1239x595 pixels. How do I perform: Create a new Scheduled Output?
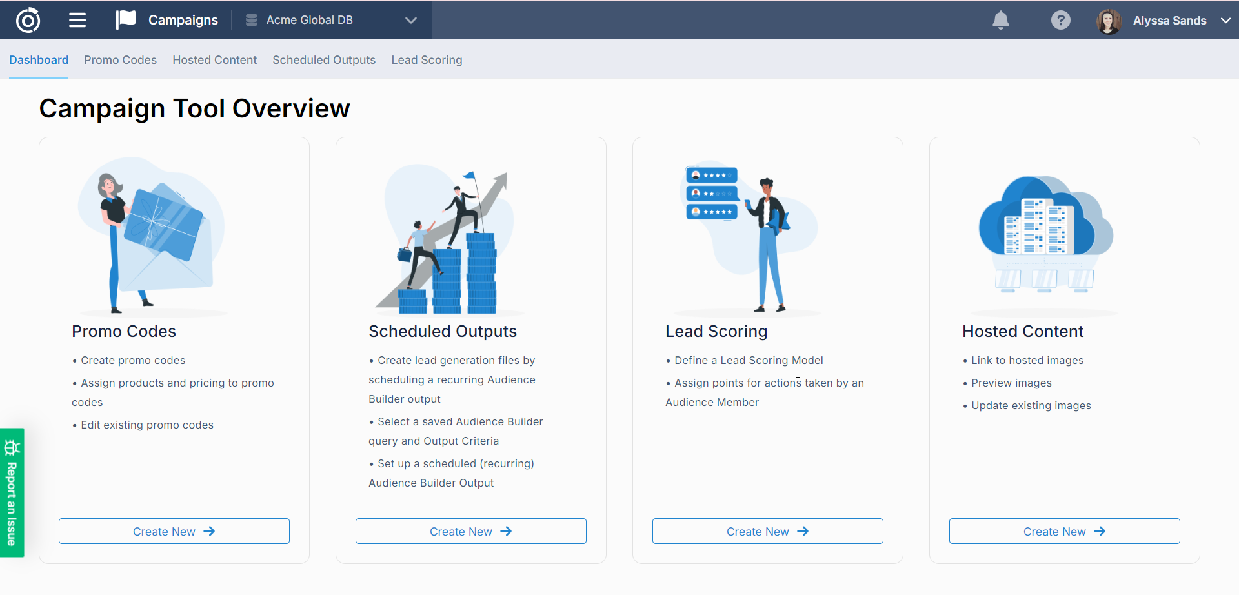click(x=470, y=530)
